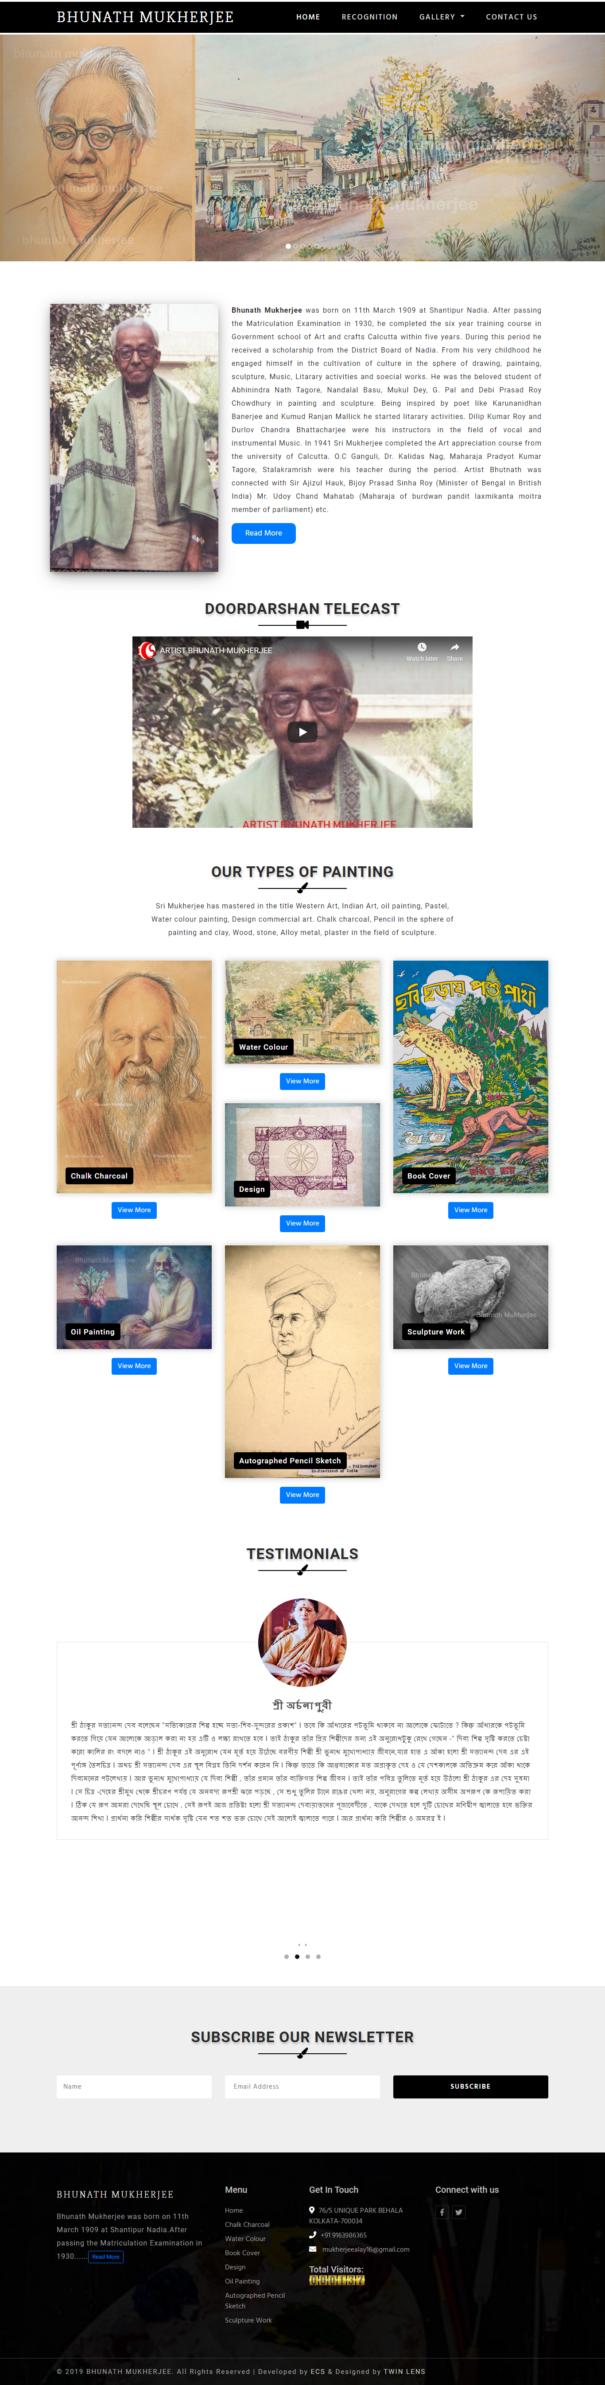Click View More under Chalk Charcoal

[134, 1210]
